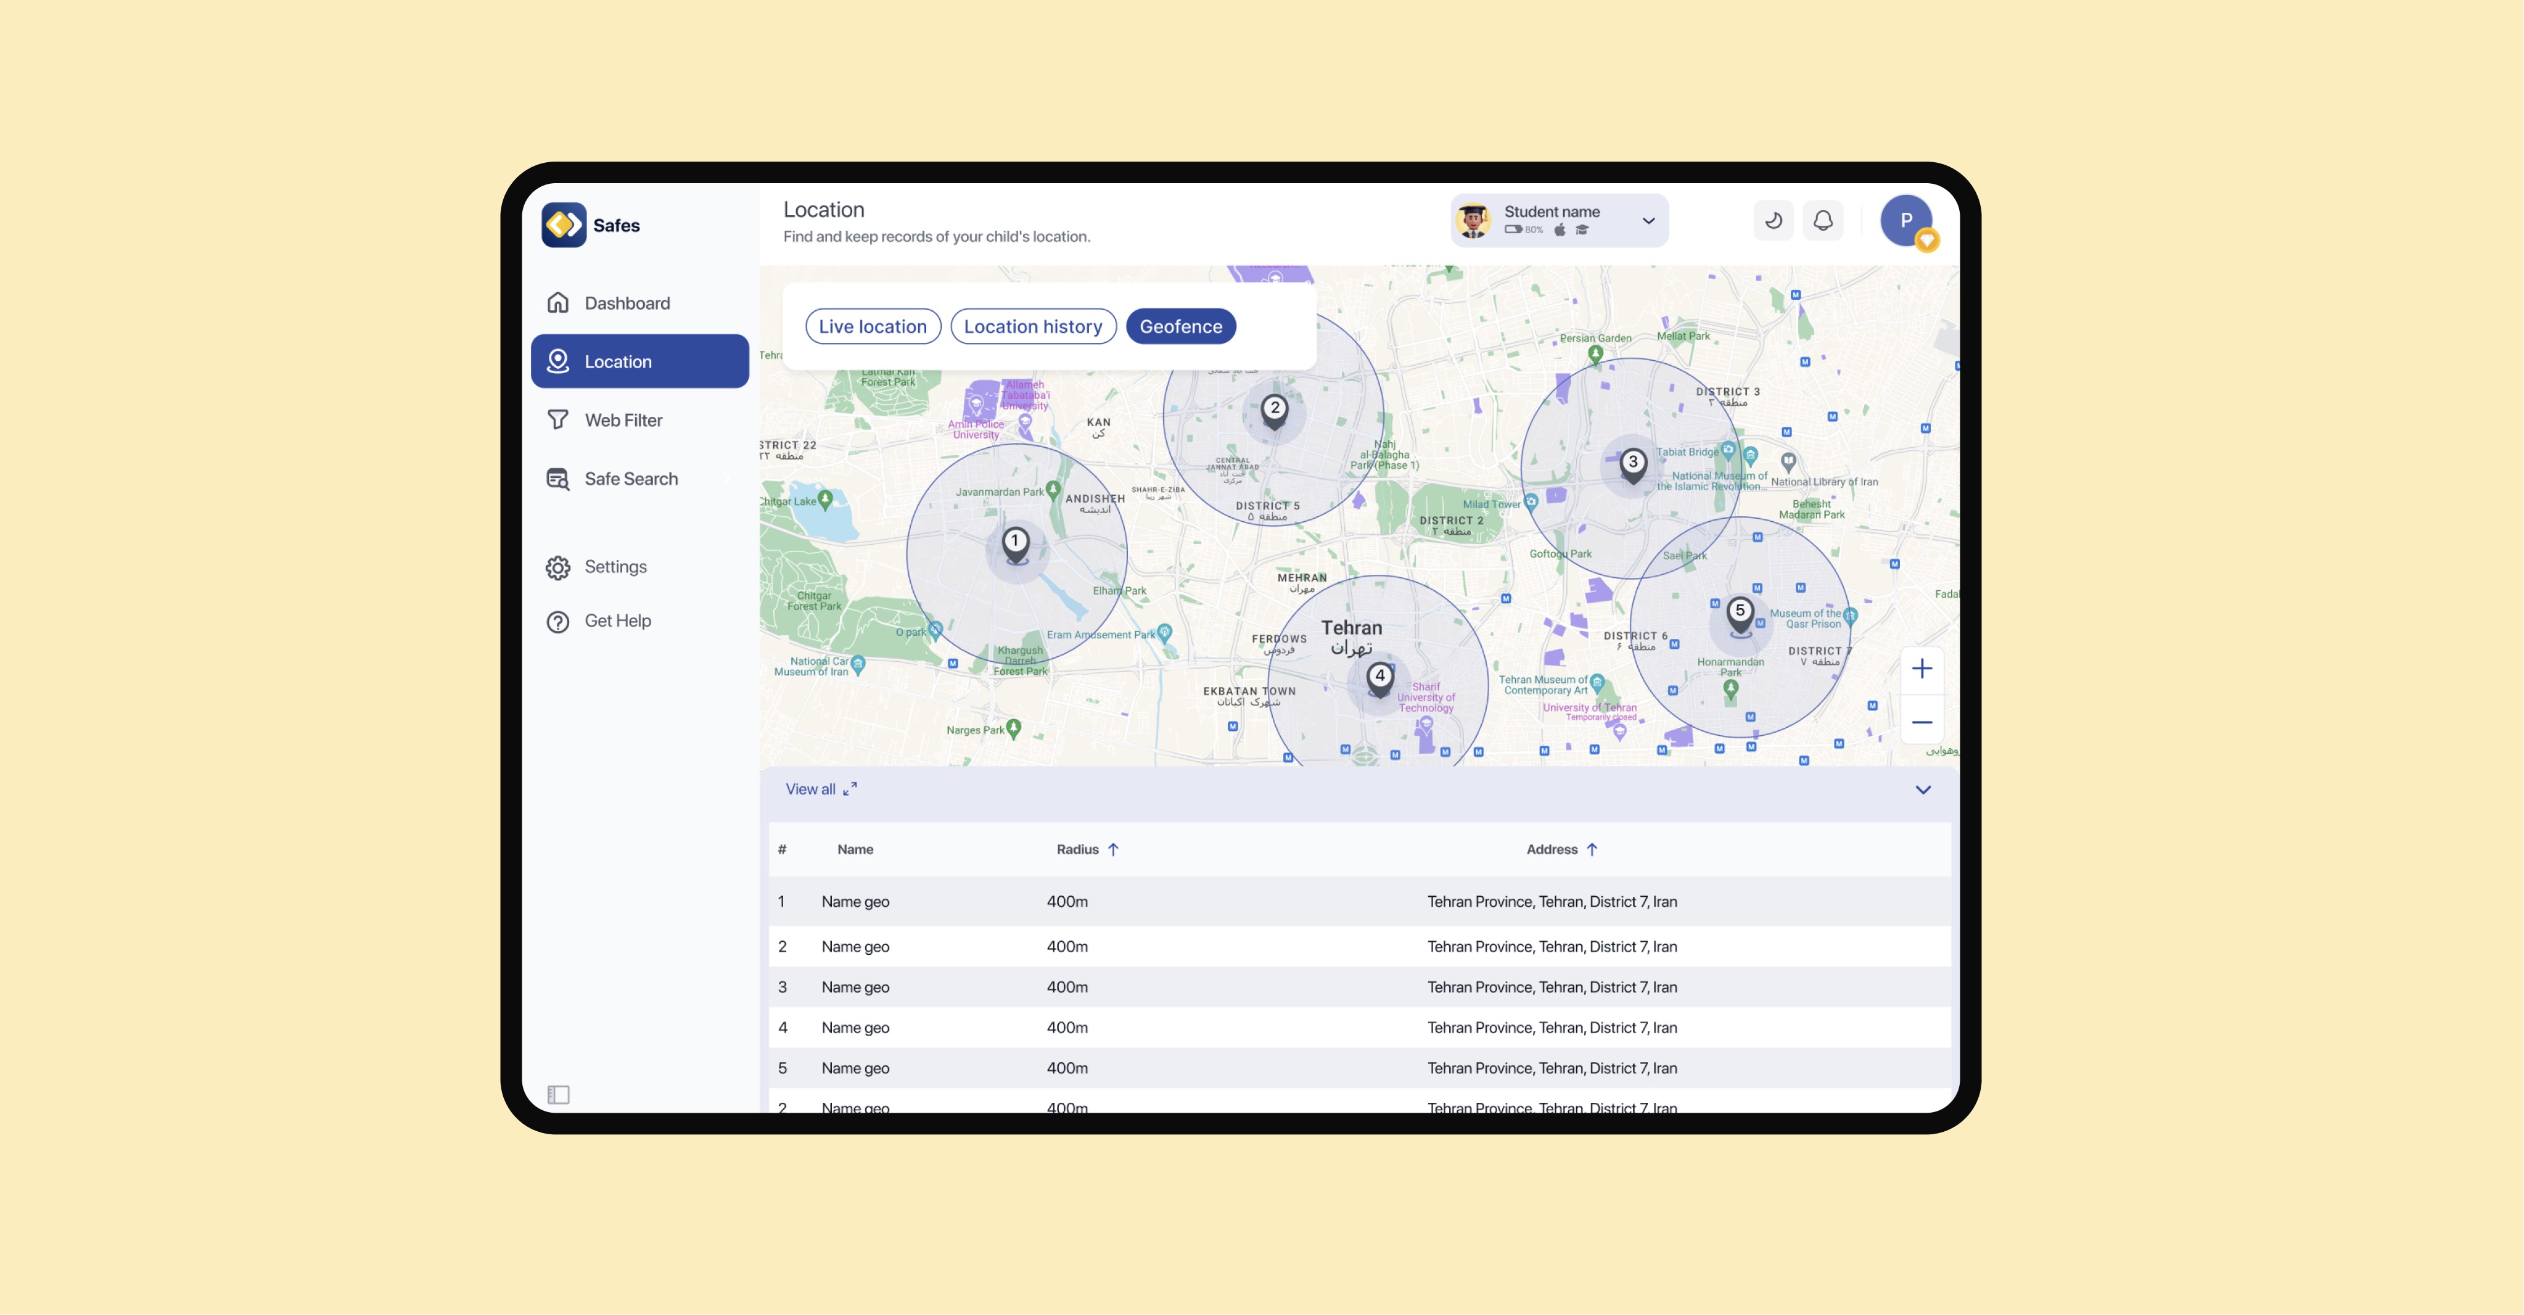The width and height of the screenshot is (2524, 1315).
Task: Click the Safe Search icon
Action: [557, 479]
